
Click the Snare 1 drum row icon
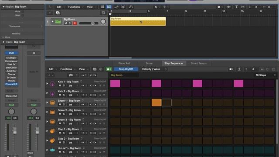52,102
